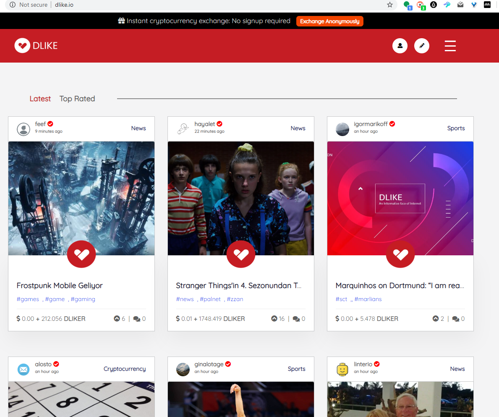Click Cryptocurrency category on alosto's post
The width and height of the screenshot is (499, 417).
(125, 369)
